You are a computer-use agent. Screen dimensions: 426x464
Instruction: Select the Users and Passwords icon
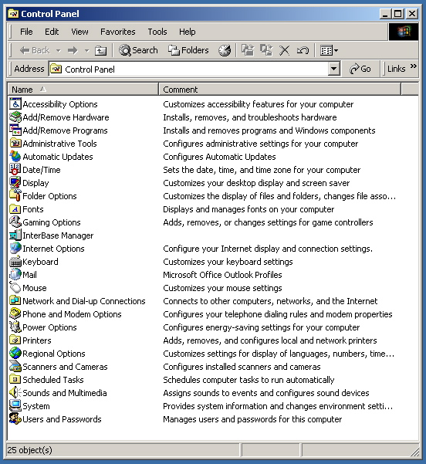[x=15, y=419]
